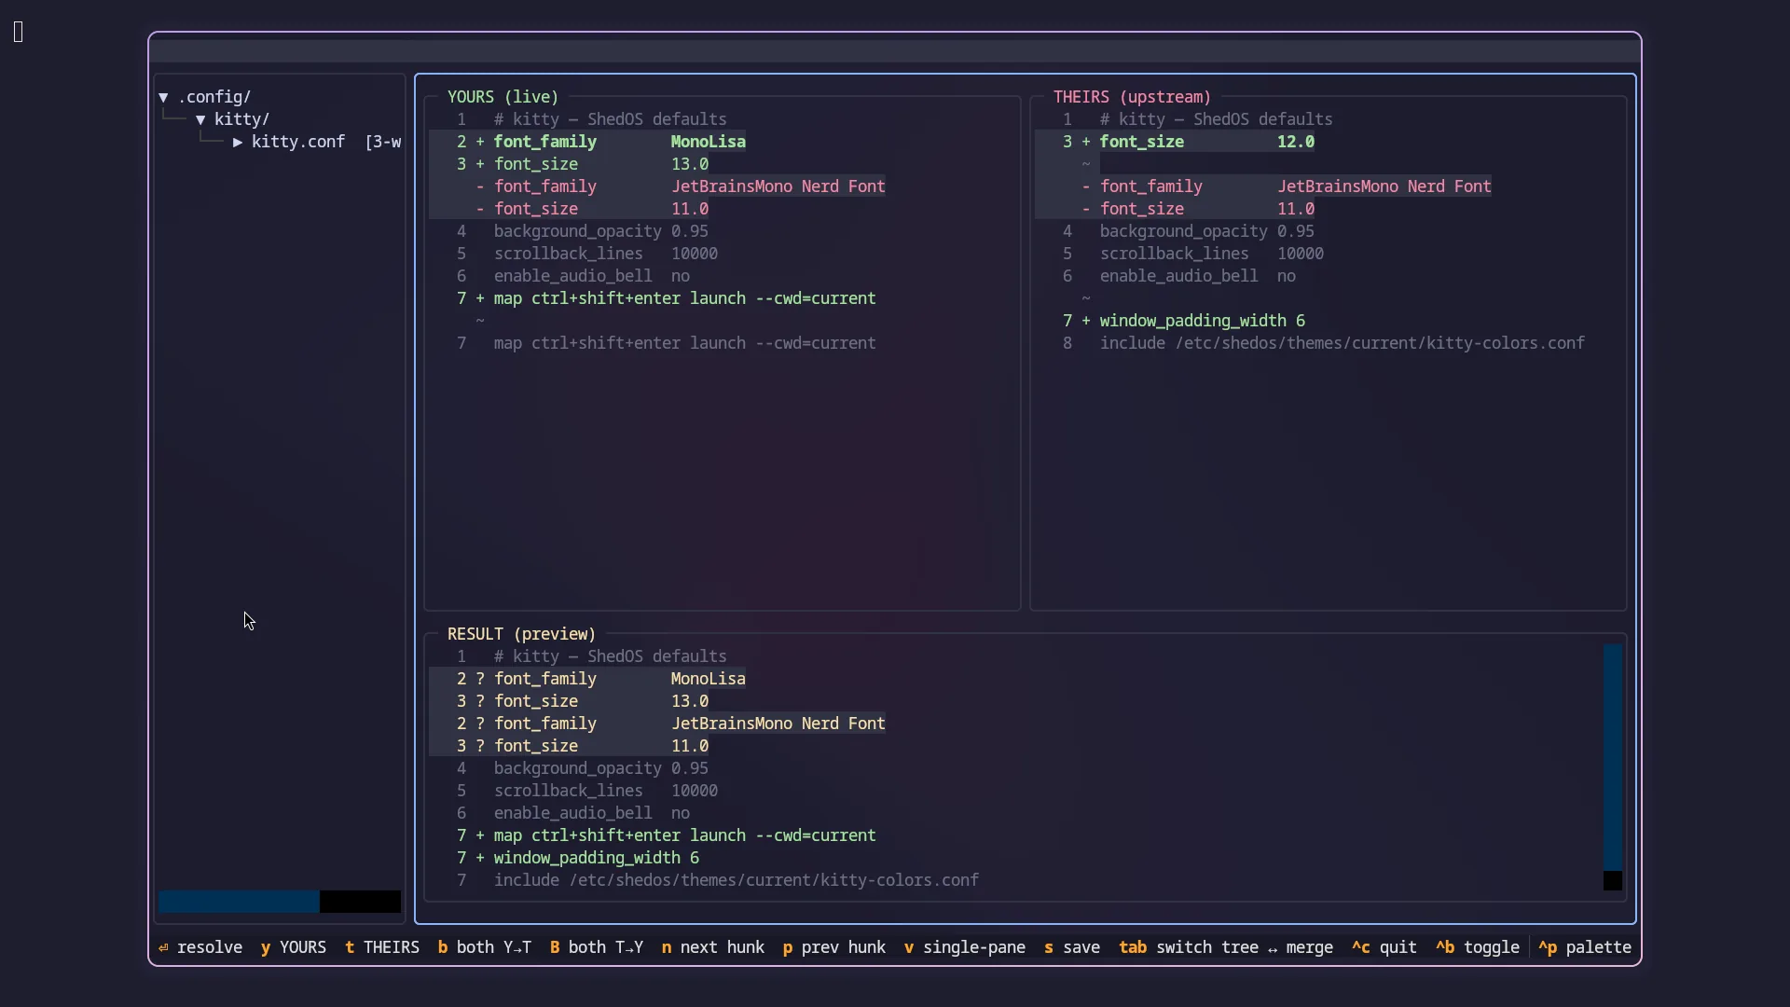Click toggle action in footer

[1478, 947]
